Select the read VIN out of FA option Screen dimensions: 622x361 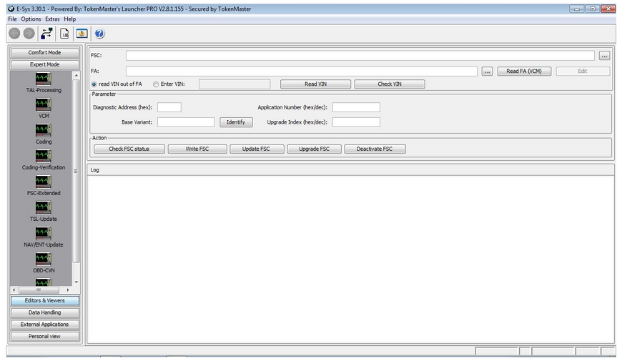point(94,84)
